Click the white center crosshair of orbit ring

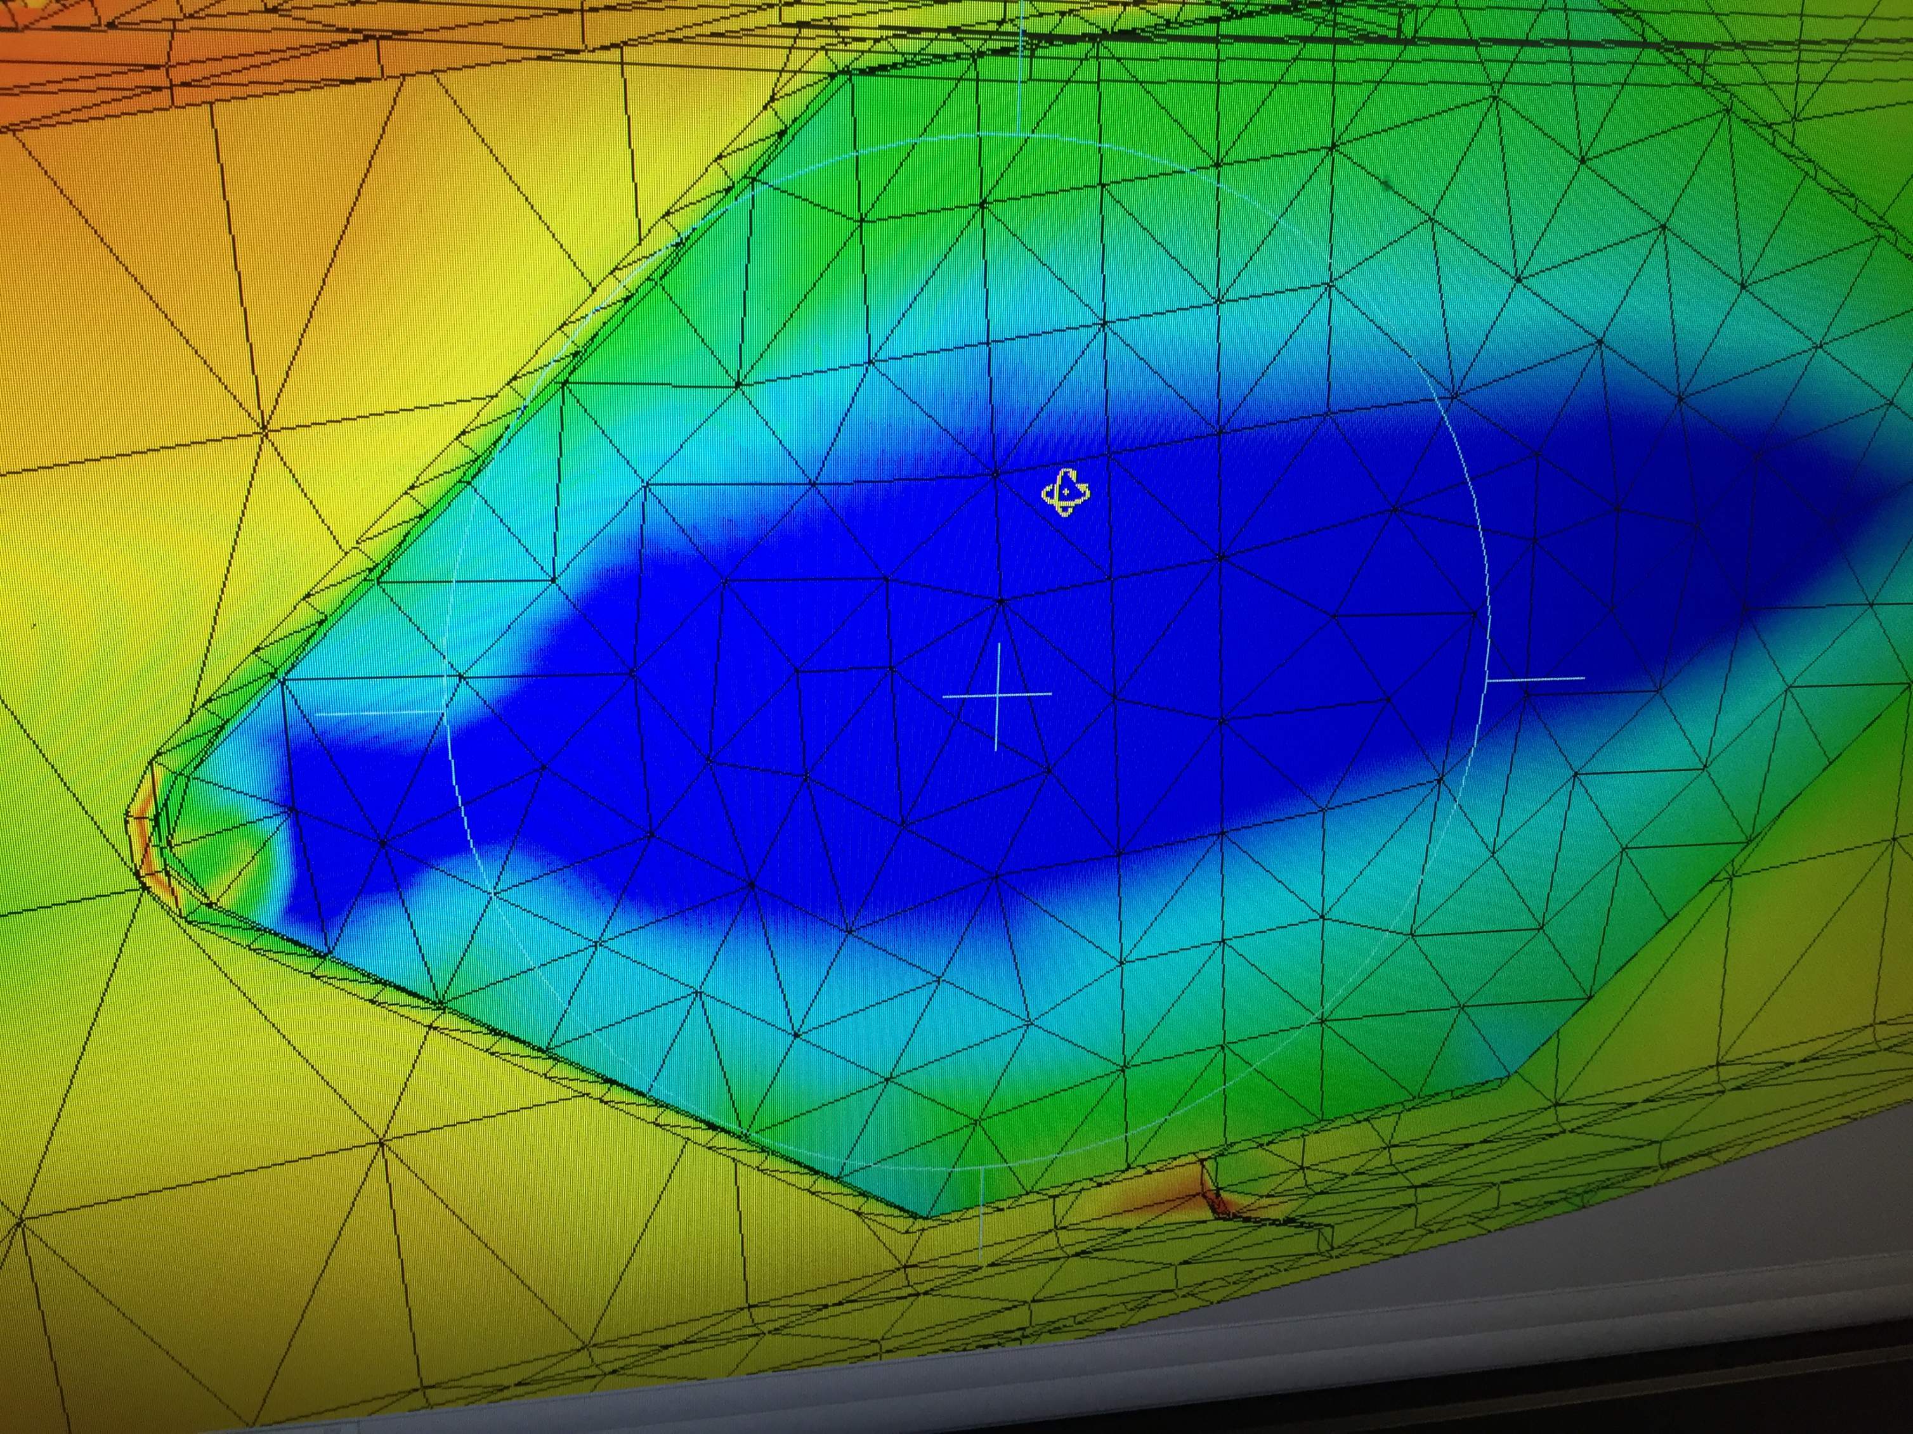click(998, 694)
